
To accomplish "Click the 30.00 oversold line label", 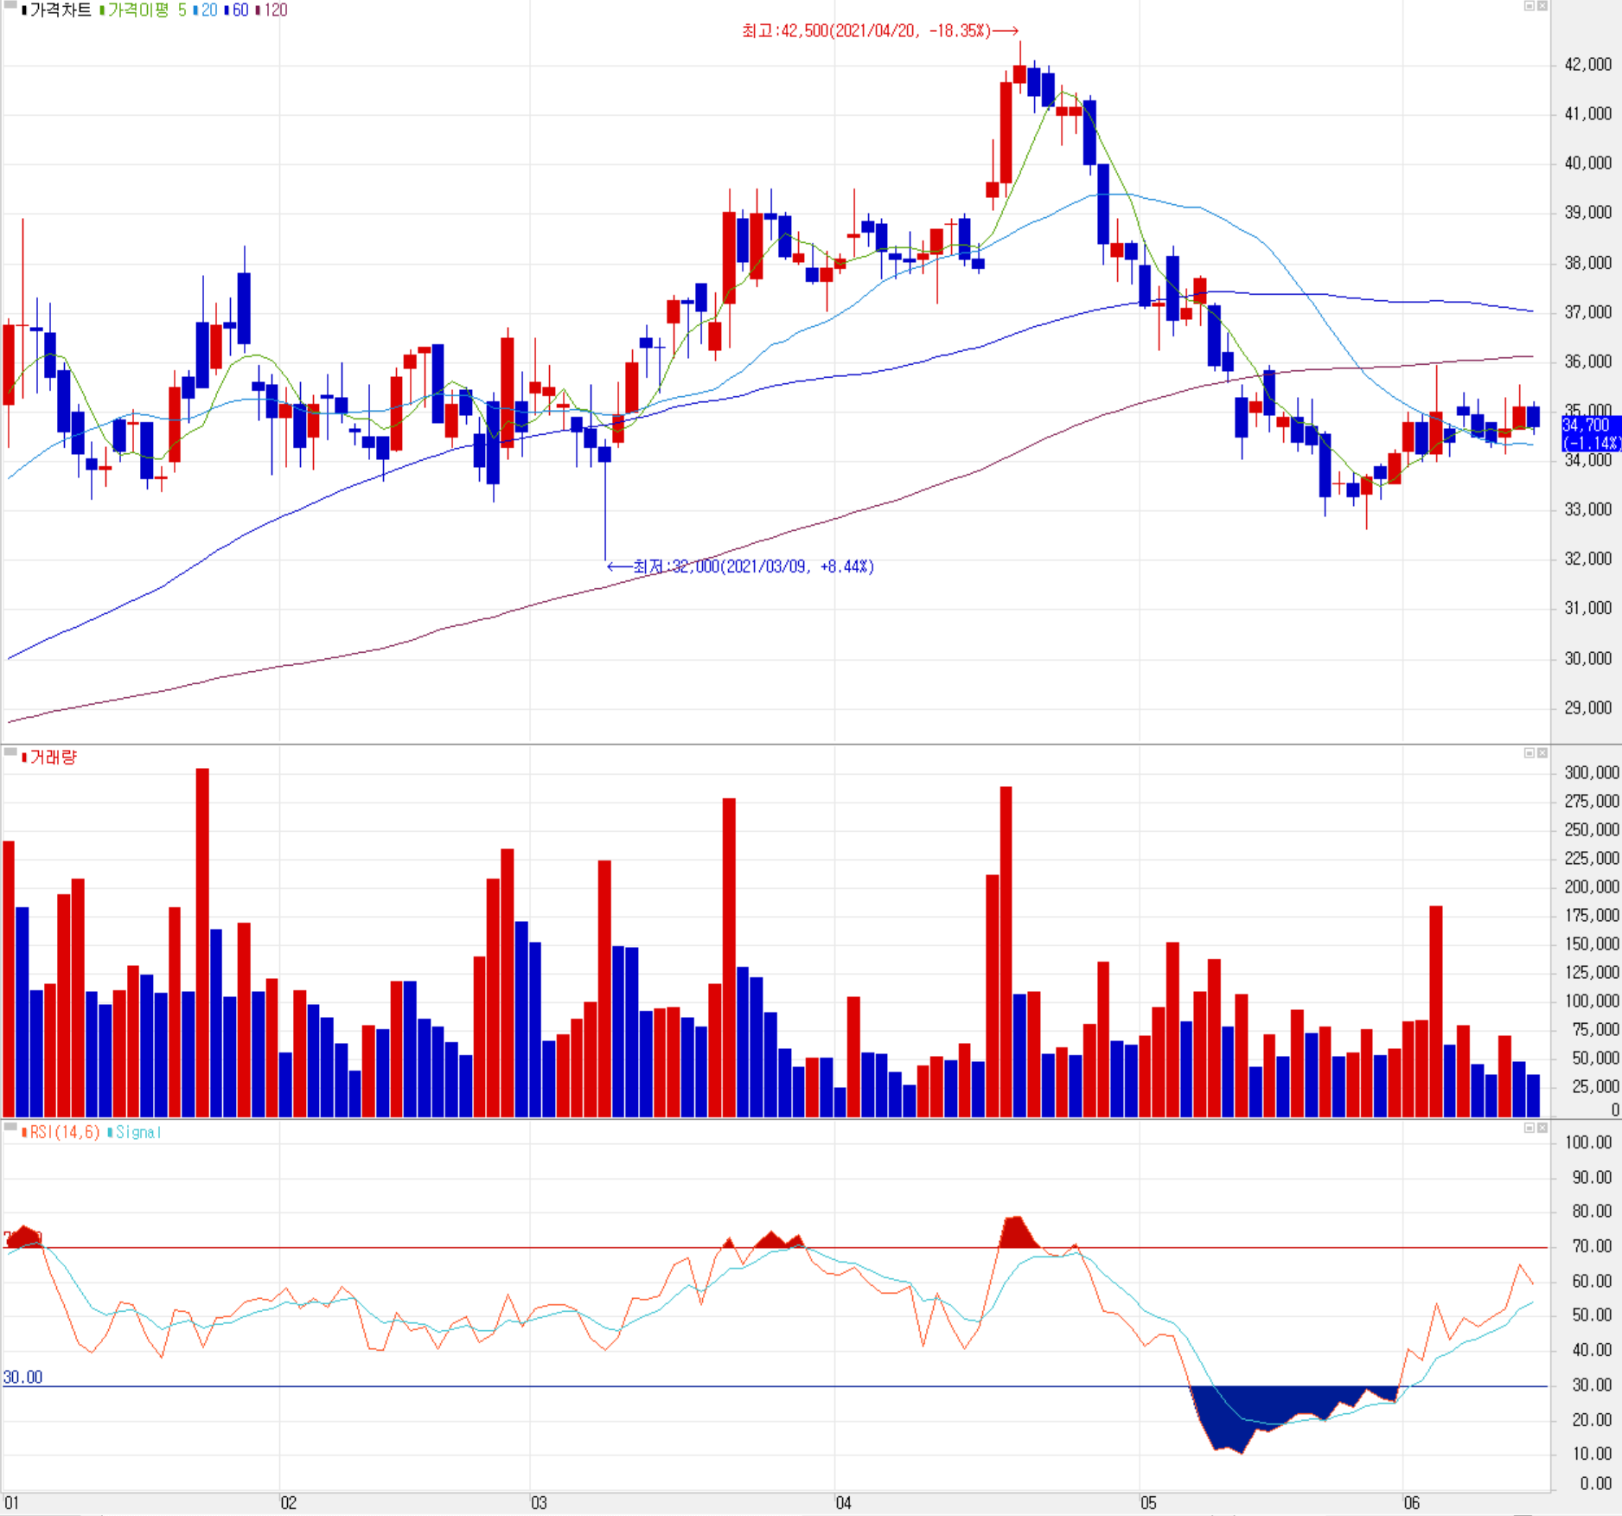I will tap(22, 1377).
